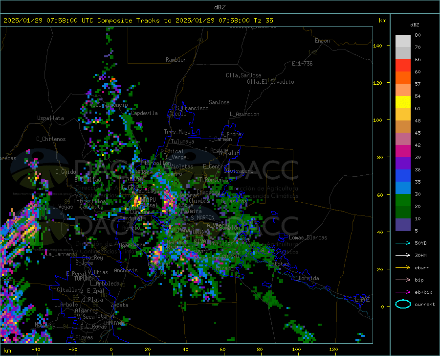Click the white 30HM track arrow
This screenshot has width=440, height=356.
point(403,255)
